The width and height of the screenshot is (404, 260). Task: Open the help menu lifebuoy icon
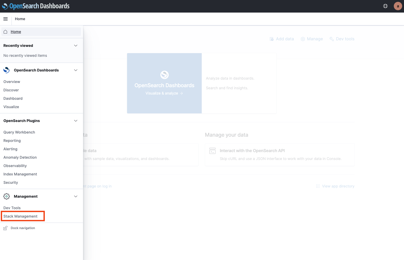[x=385, y=6]
